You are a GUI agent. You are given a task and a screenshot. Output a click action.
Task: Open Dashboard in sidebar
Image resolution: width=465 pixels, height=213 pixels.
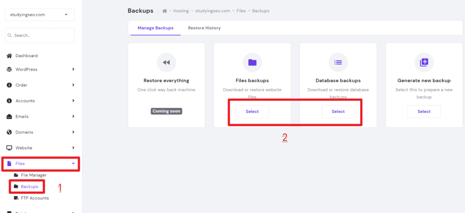[27, 56]
